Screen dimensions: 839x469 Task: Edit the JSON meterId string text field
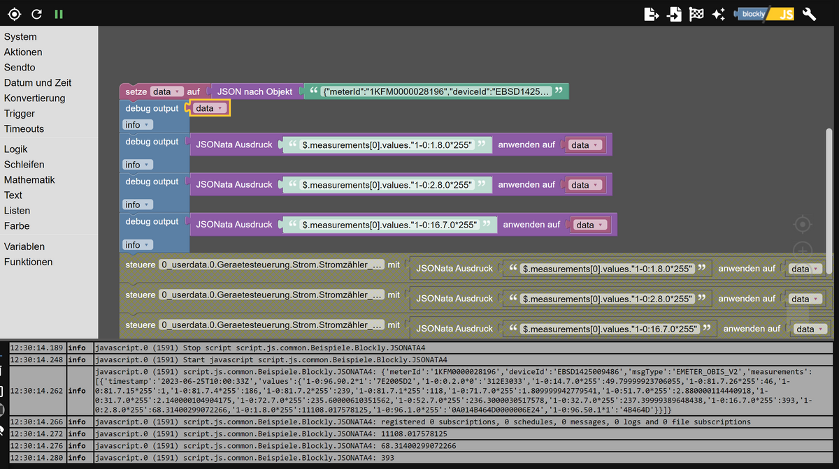[x=436, y=91]
